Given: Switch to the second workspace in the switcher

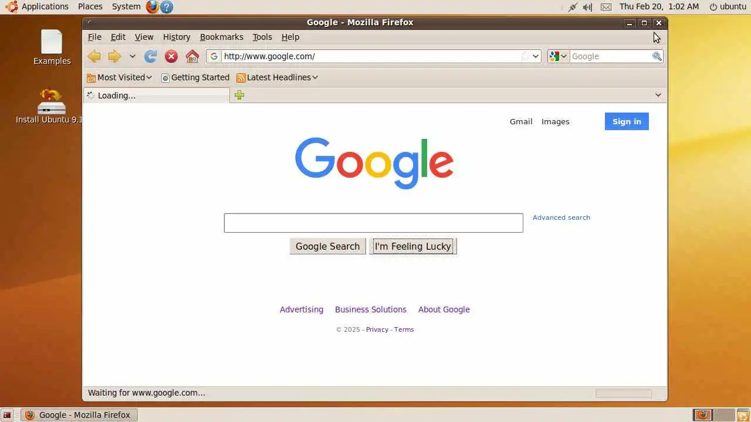Looking at the screenshot, I should pos(724,415).
